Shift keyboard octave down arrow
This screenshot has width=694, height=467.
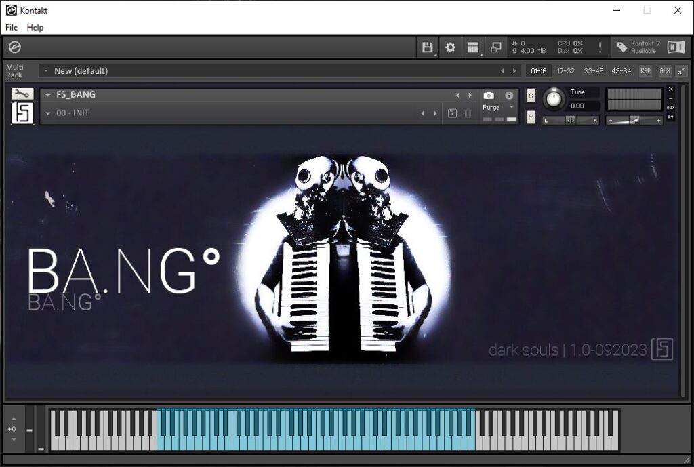tap(14, 440)
